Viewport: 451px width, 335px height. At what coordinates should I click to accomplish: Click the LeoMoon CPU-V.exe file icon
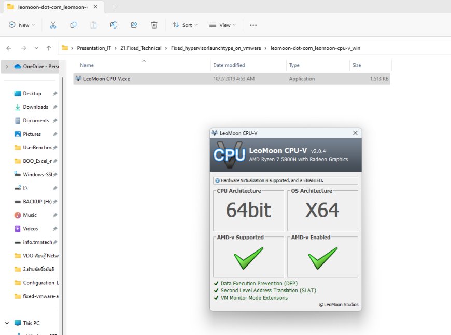(x=78, y=79)
